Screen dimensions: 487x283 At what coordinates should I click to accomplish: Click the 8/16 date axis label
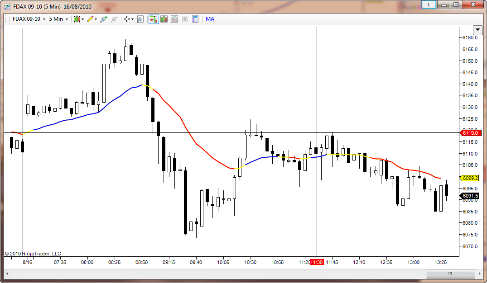coord(27,262)
